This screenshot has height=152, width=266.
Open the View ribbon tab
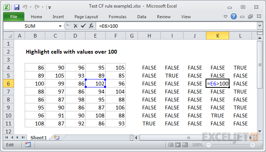tap(186, 17)
